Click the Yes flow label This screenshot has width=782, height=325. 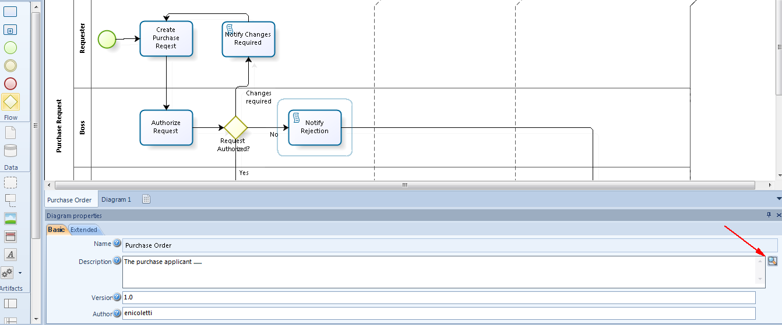click(244, 173)
